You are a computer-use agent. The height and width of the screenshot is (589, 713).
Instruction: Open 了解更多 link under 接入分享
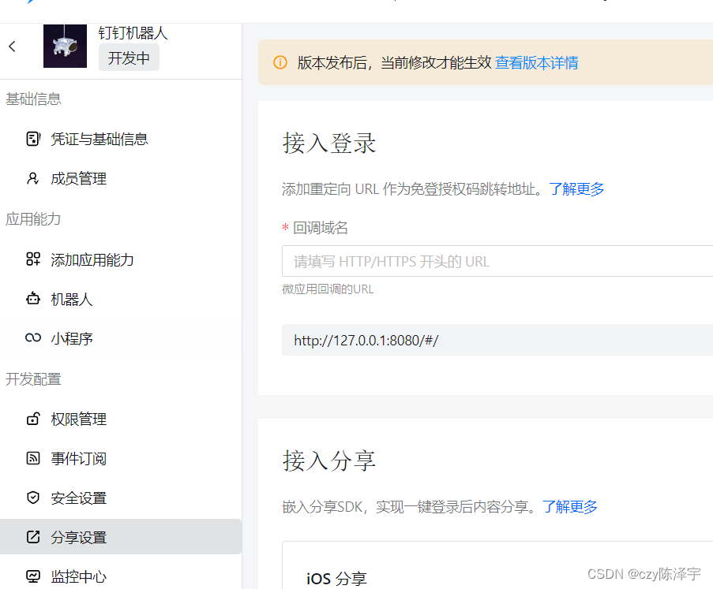570,506
